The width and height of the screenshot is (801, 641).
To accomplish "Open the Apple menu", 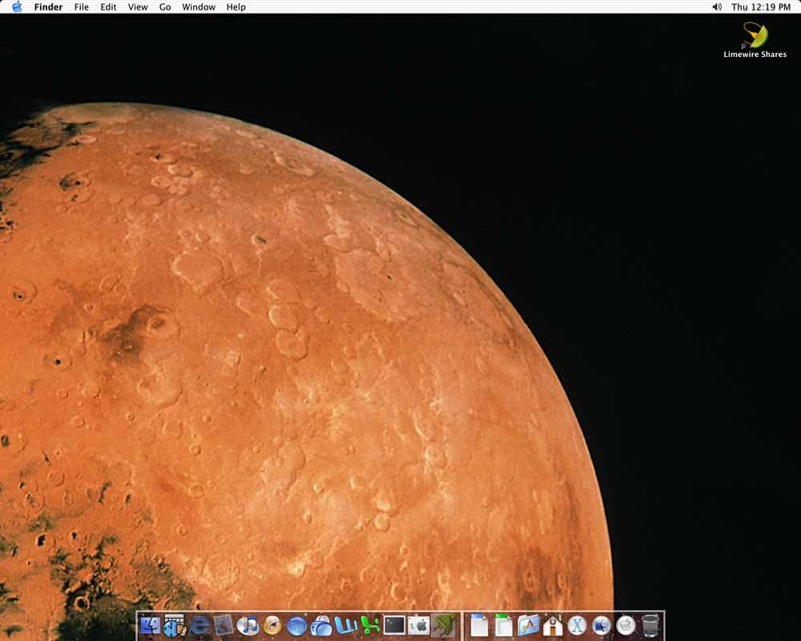I will 17,6.
